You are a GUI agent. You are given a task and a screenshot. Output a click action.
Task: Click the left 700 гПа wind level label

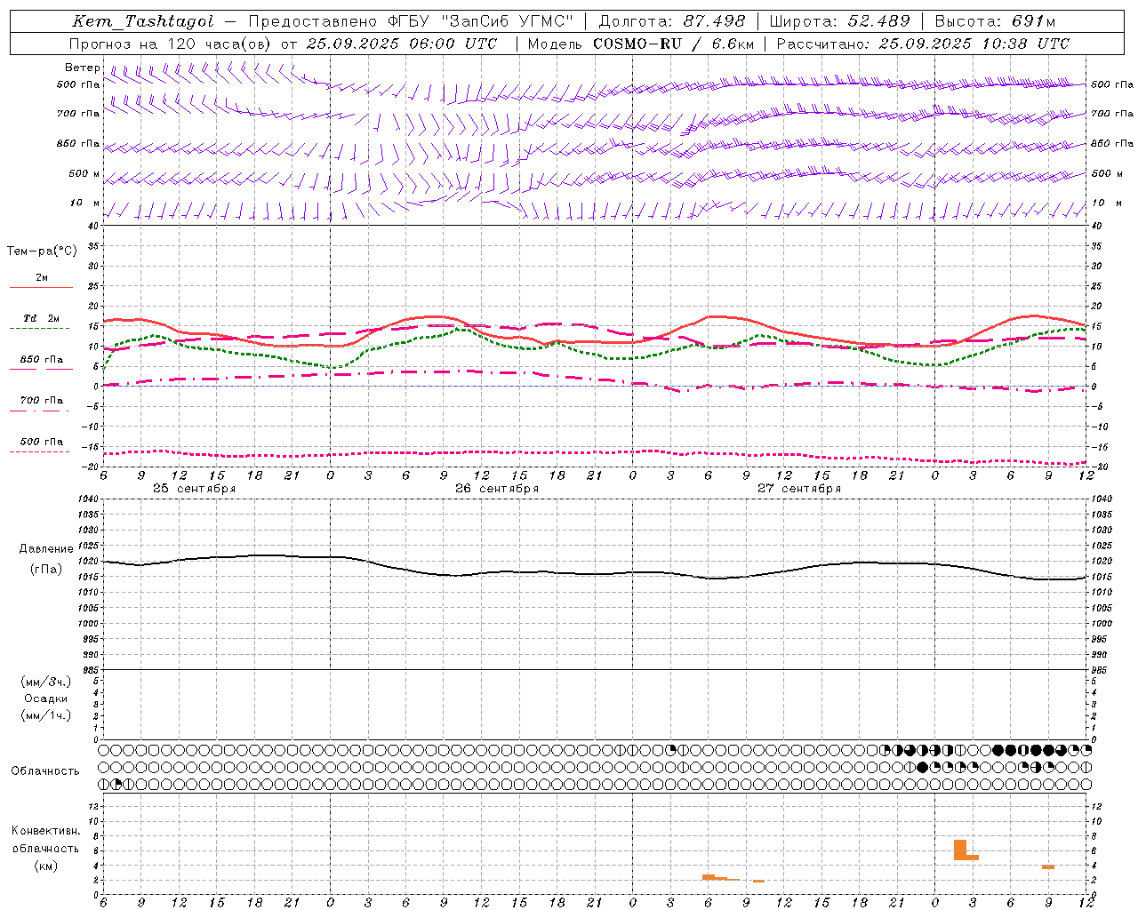78,114
